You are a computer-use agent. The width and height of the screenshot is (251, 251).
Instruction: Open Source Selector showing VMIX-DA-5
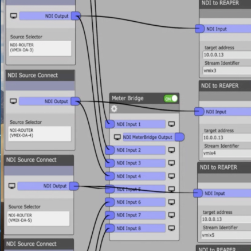pos(38,218)
